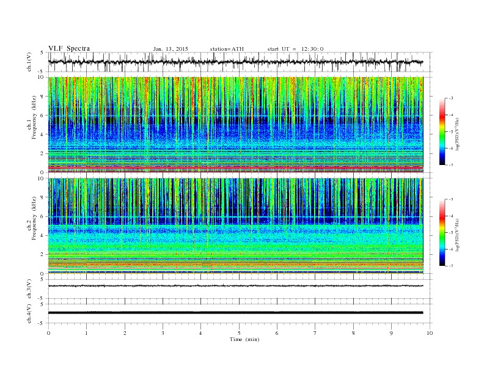
Task: Click the "station=ATH" header label
Action: pyautogui.click(x=227, y=49)
